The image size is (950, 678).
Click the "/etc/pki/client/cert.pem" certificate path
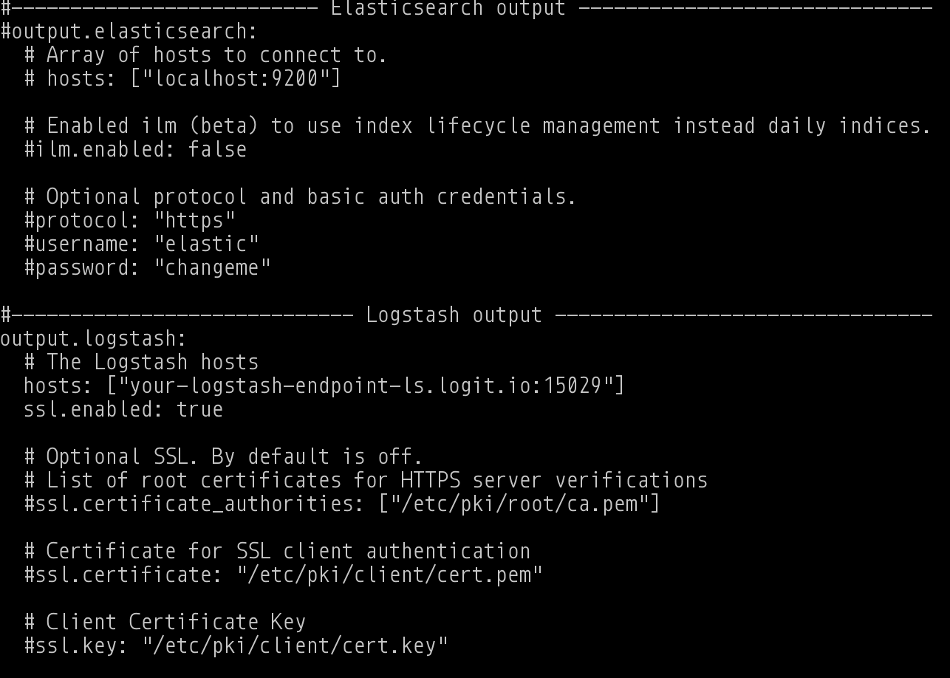389,575
